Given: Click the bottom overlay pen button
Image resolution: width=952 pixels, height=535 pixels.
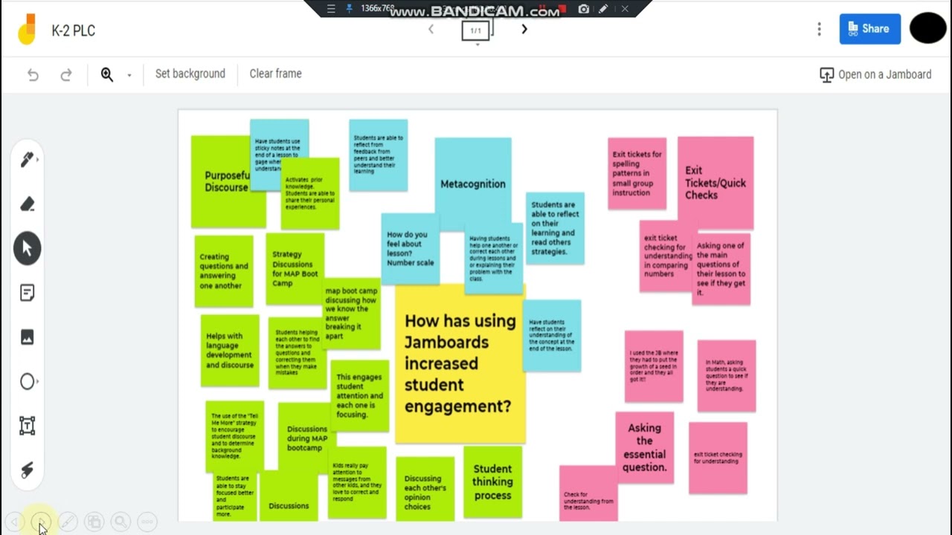Looking at the screenshot, I should (68, 522).
